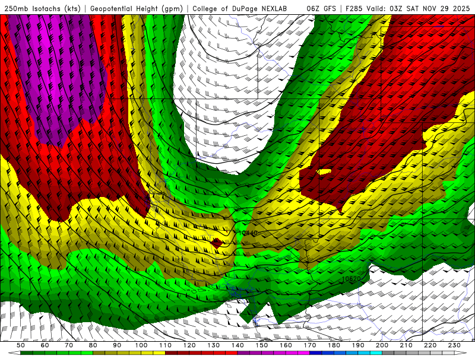Click the 110 label on the color scale
This screenshot has height=356, width=475.
pos(165,345)
